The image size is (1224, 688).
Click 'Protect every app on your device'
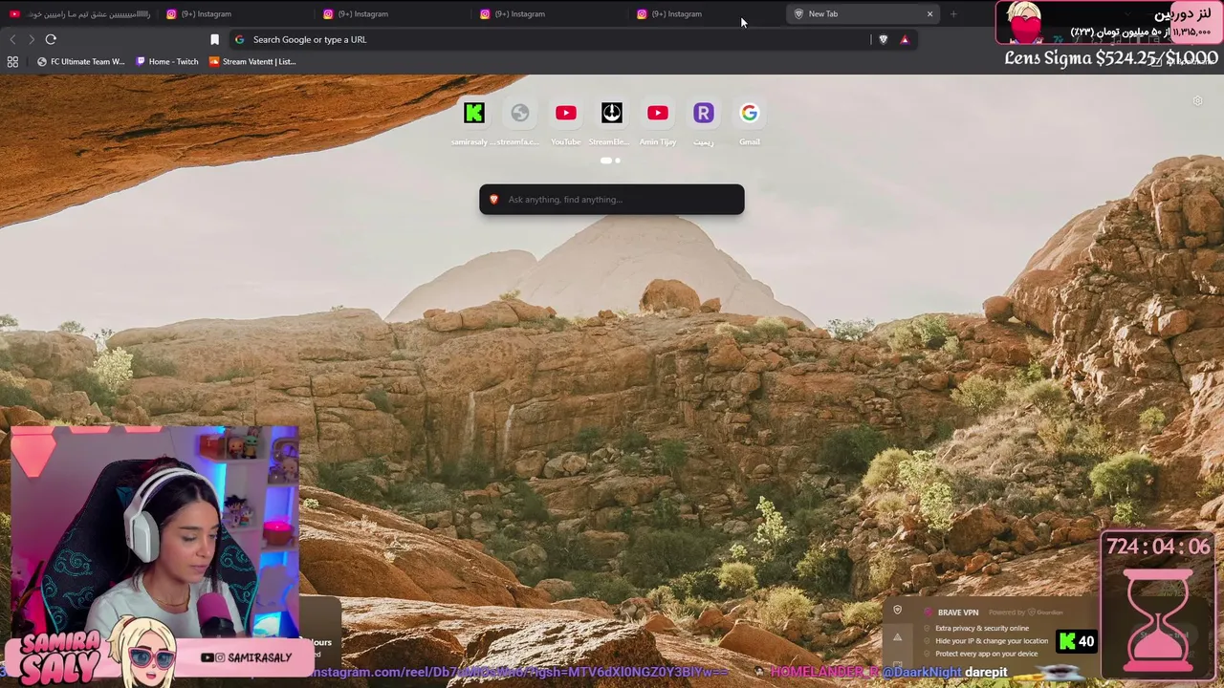point(987,654)
